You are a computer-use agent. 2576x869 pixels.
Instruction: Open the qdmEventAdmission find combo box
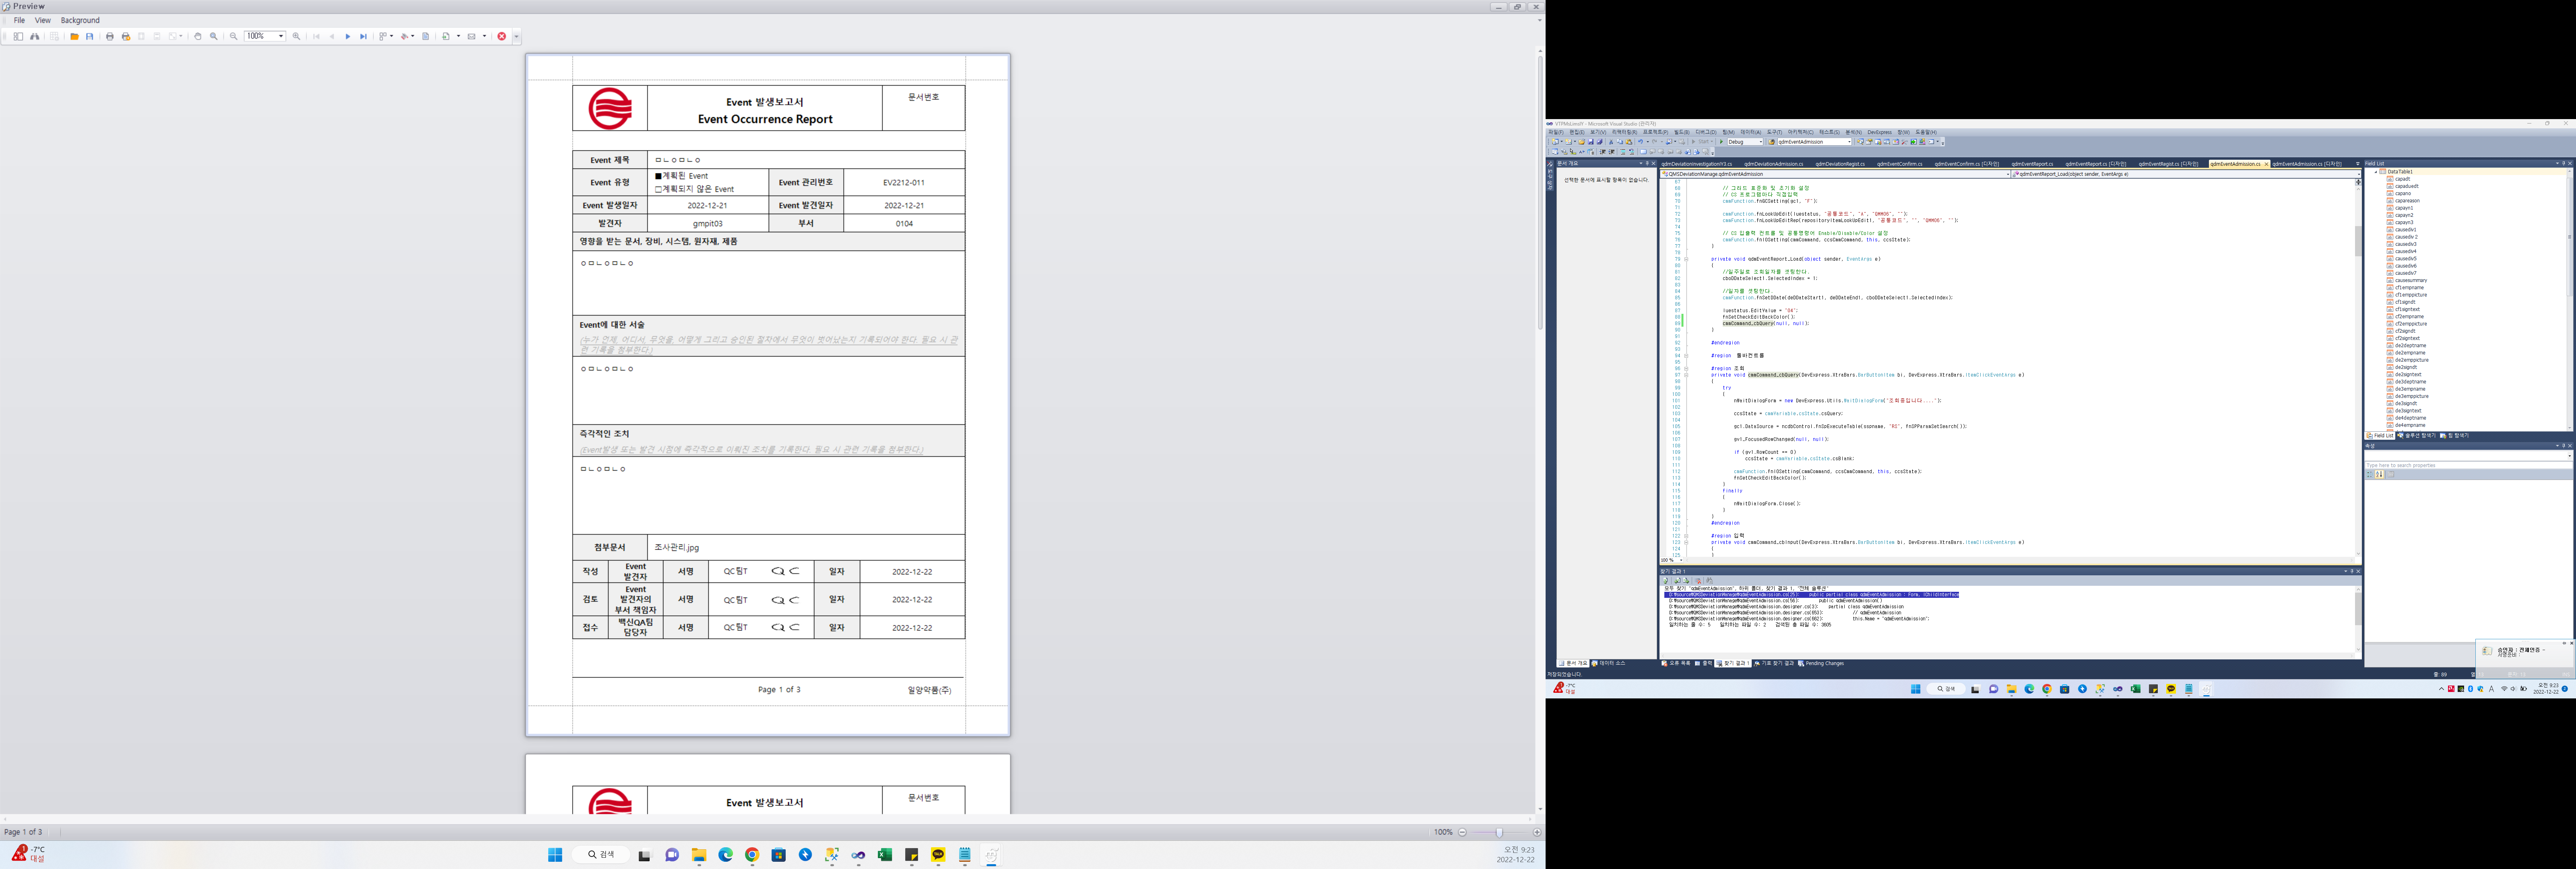point(1815,142)
